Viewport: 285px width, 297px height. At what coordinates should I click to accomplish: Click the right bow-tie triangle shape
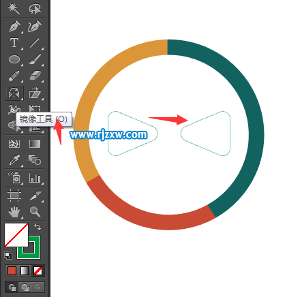[x=206, y=134]
